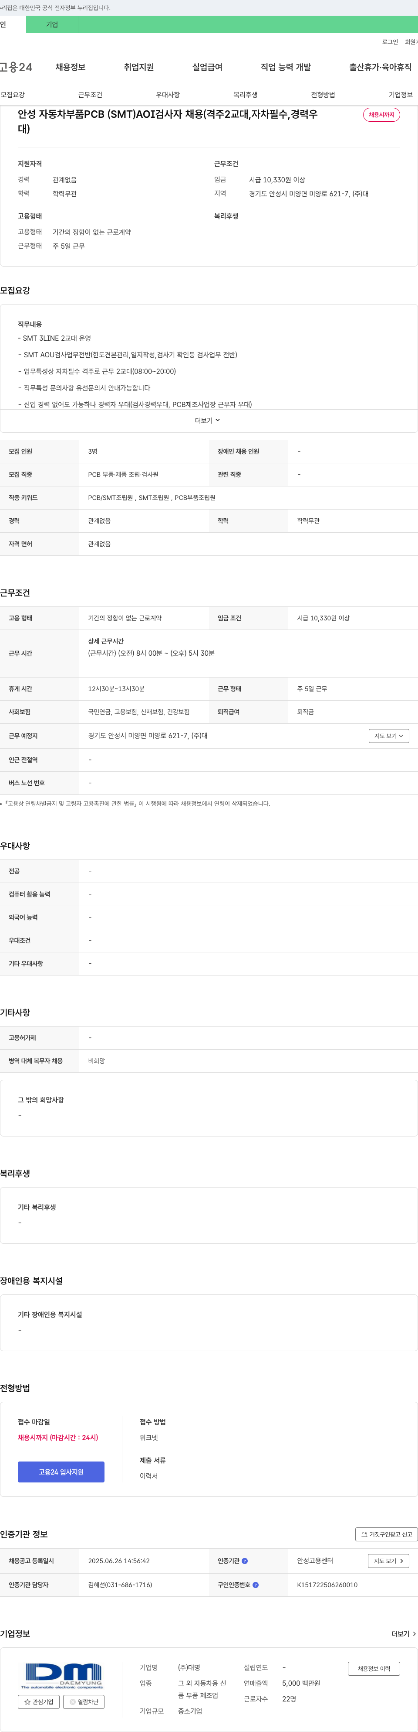Jump to the 전형방법 section tab
The height and width of the screenshot is (1732, 418).
(x=323, y=95)
